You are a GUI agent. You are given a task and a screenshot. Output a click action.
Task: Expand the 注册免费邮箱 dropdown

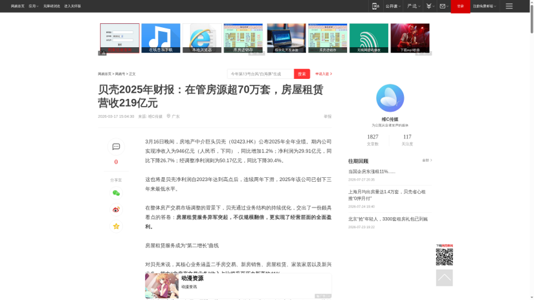click(x=484, y=6)
